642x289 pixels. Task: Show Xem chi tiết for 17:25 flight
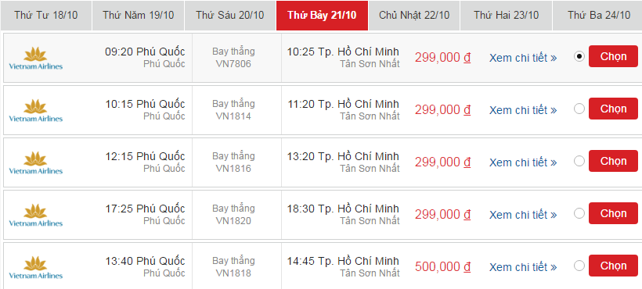tap(523, 215)
